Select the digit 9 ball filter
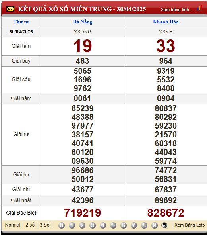This screenshot has height=235, width=207. tap(155, 225)
